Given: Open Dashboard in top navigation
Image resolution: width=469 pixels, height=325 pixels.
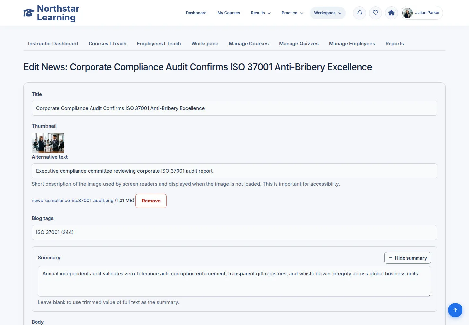Looking at the screenshot, I should (196, 13).
